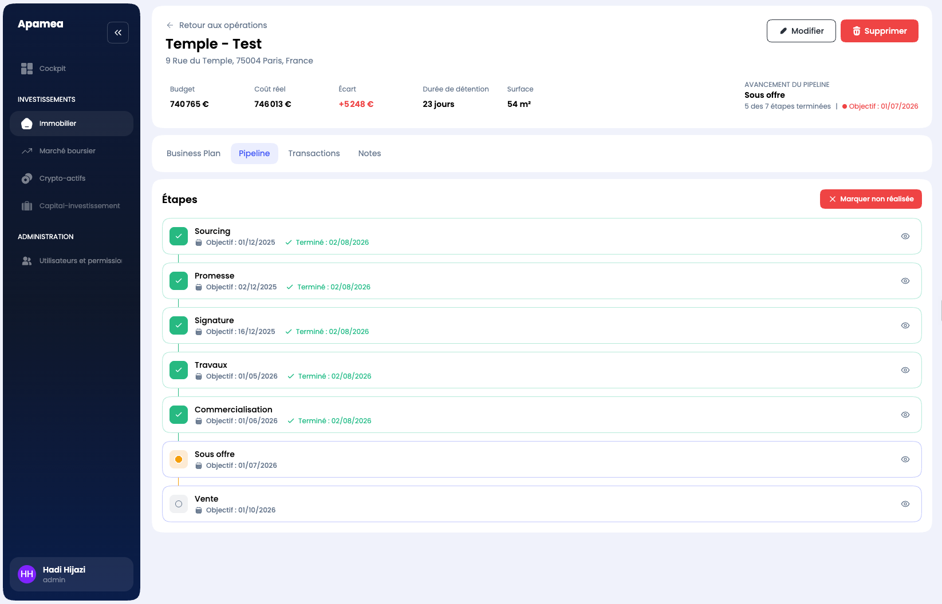Click the Marché boursier trend icon
The height and width of the screenshot is (604, 942).
click(27, 151)
